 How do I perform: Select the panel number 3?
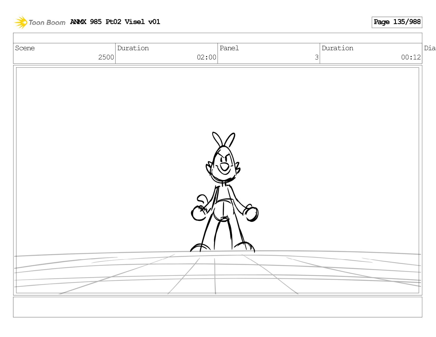pyautogui.click(x=317, y=57)
